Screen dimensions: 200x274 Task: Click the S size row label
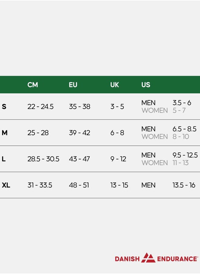pyautogui.click(x=4, y=107)
